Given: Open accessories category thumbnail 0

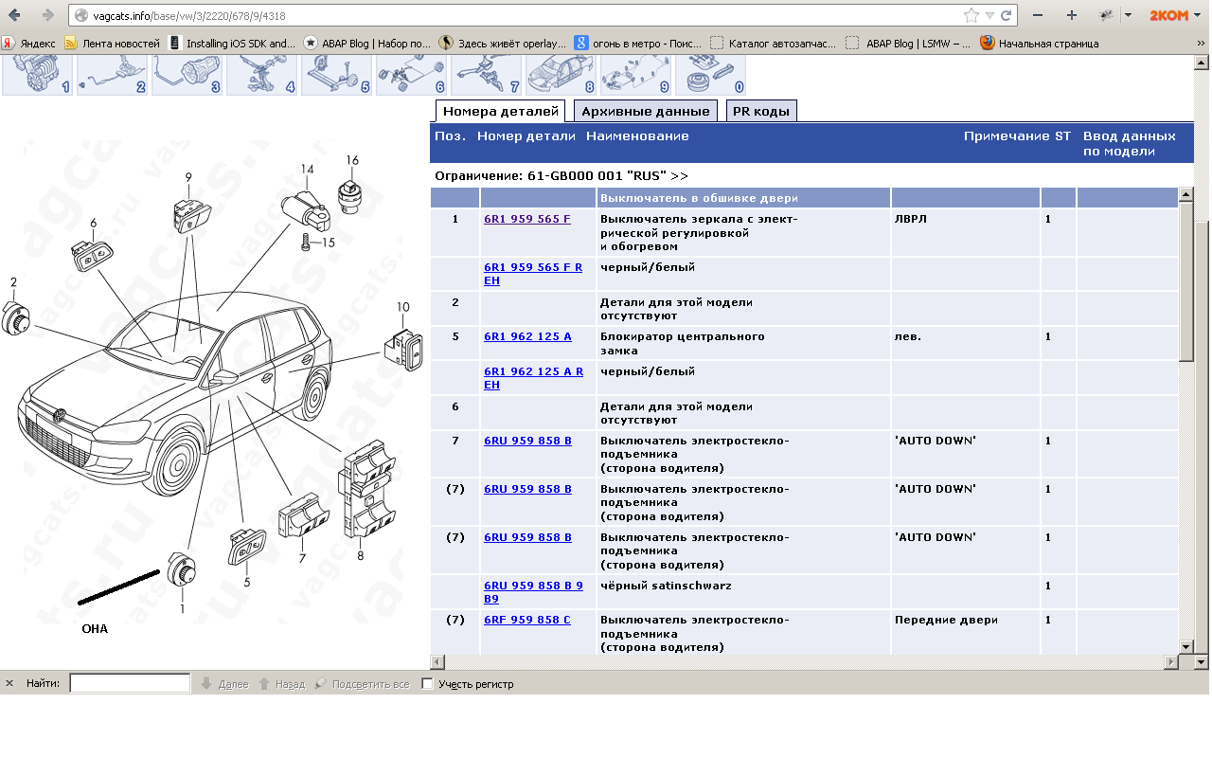Looking at the screenshot, I should [710, 75].
